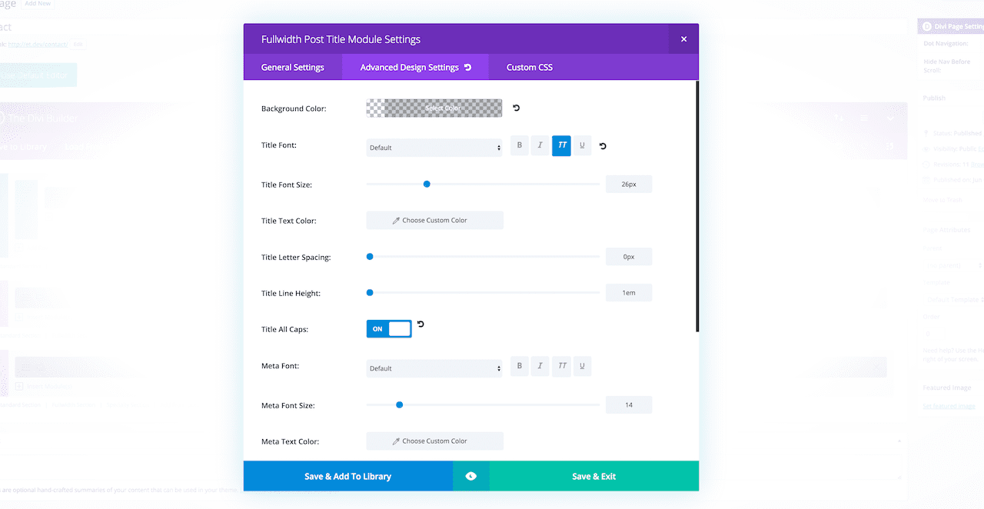This screenshot has width=984, height=509.
Task: Click the Title Font Size value field
Action: click(629, 185)
